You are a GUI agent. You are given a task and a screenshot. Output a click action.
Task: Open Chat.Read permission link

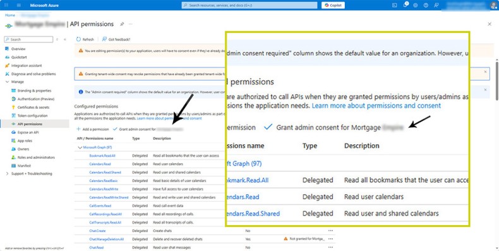point(97,247)
